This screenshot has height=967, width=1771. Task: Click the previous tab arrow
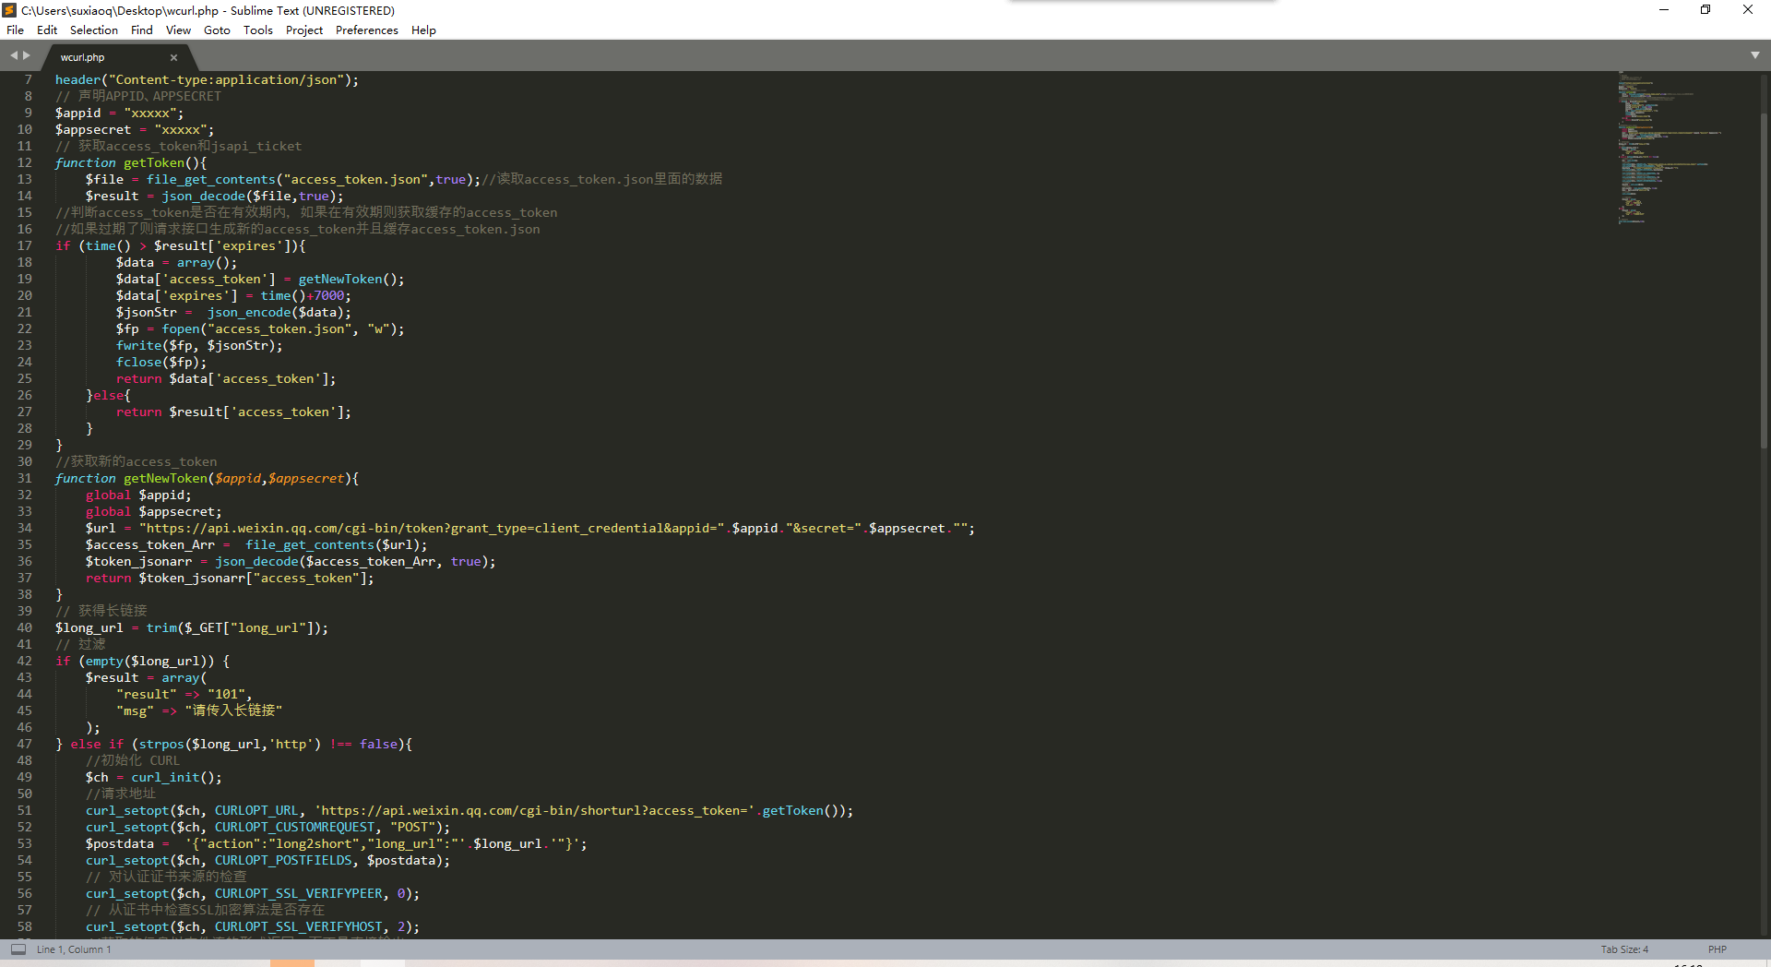[x=14, y=55]
